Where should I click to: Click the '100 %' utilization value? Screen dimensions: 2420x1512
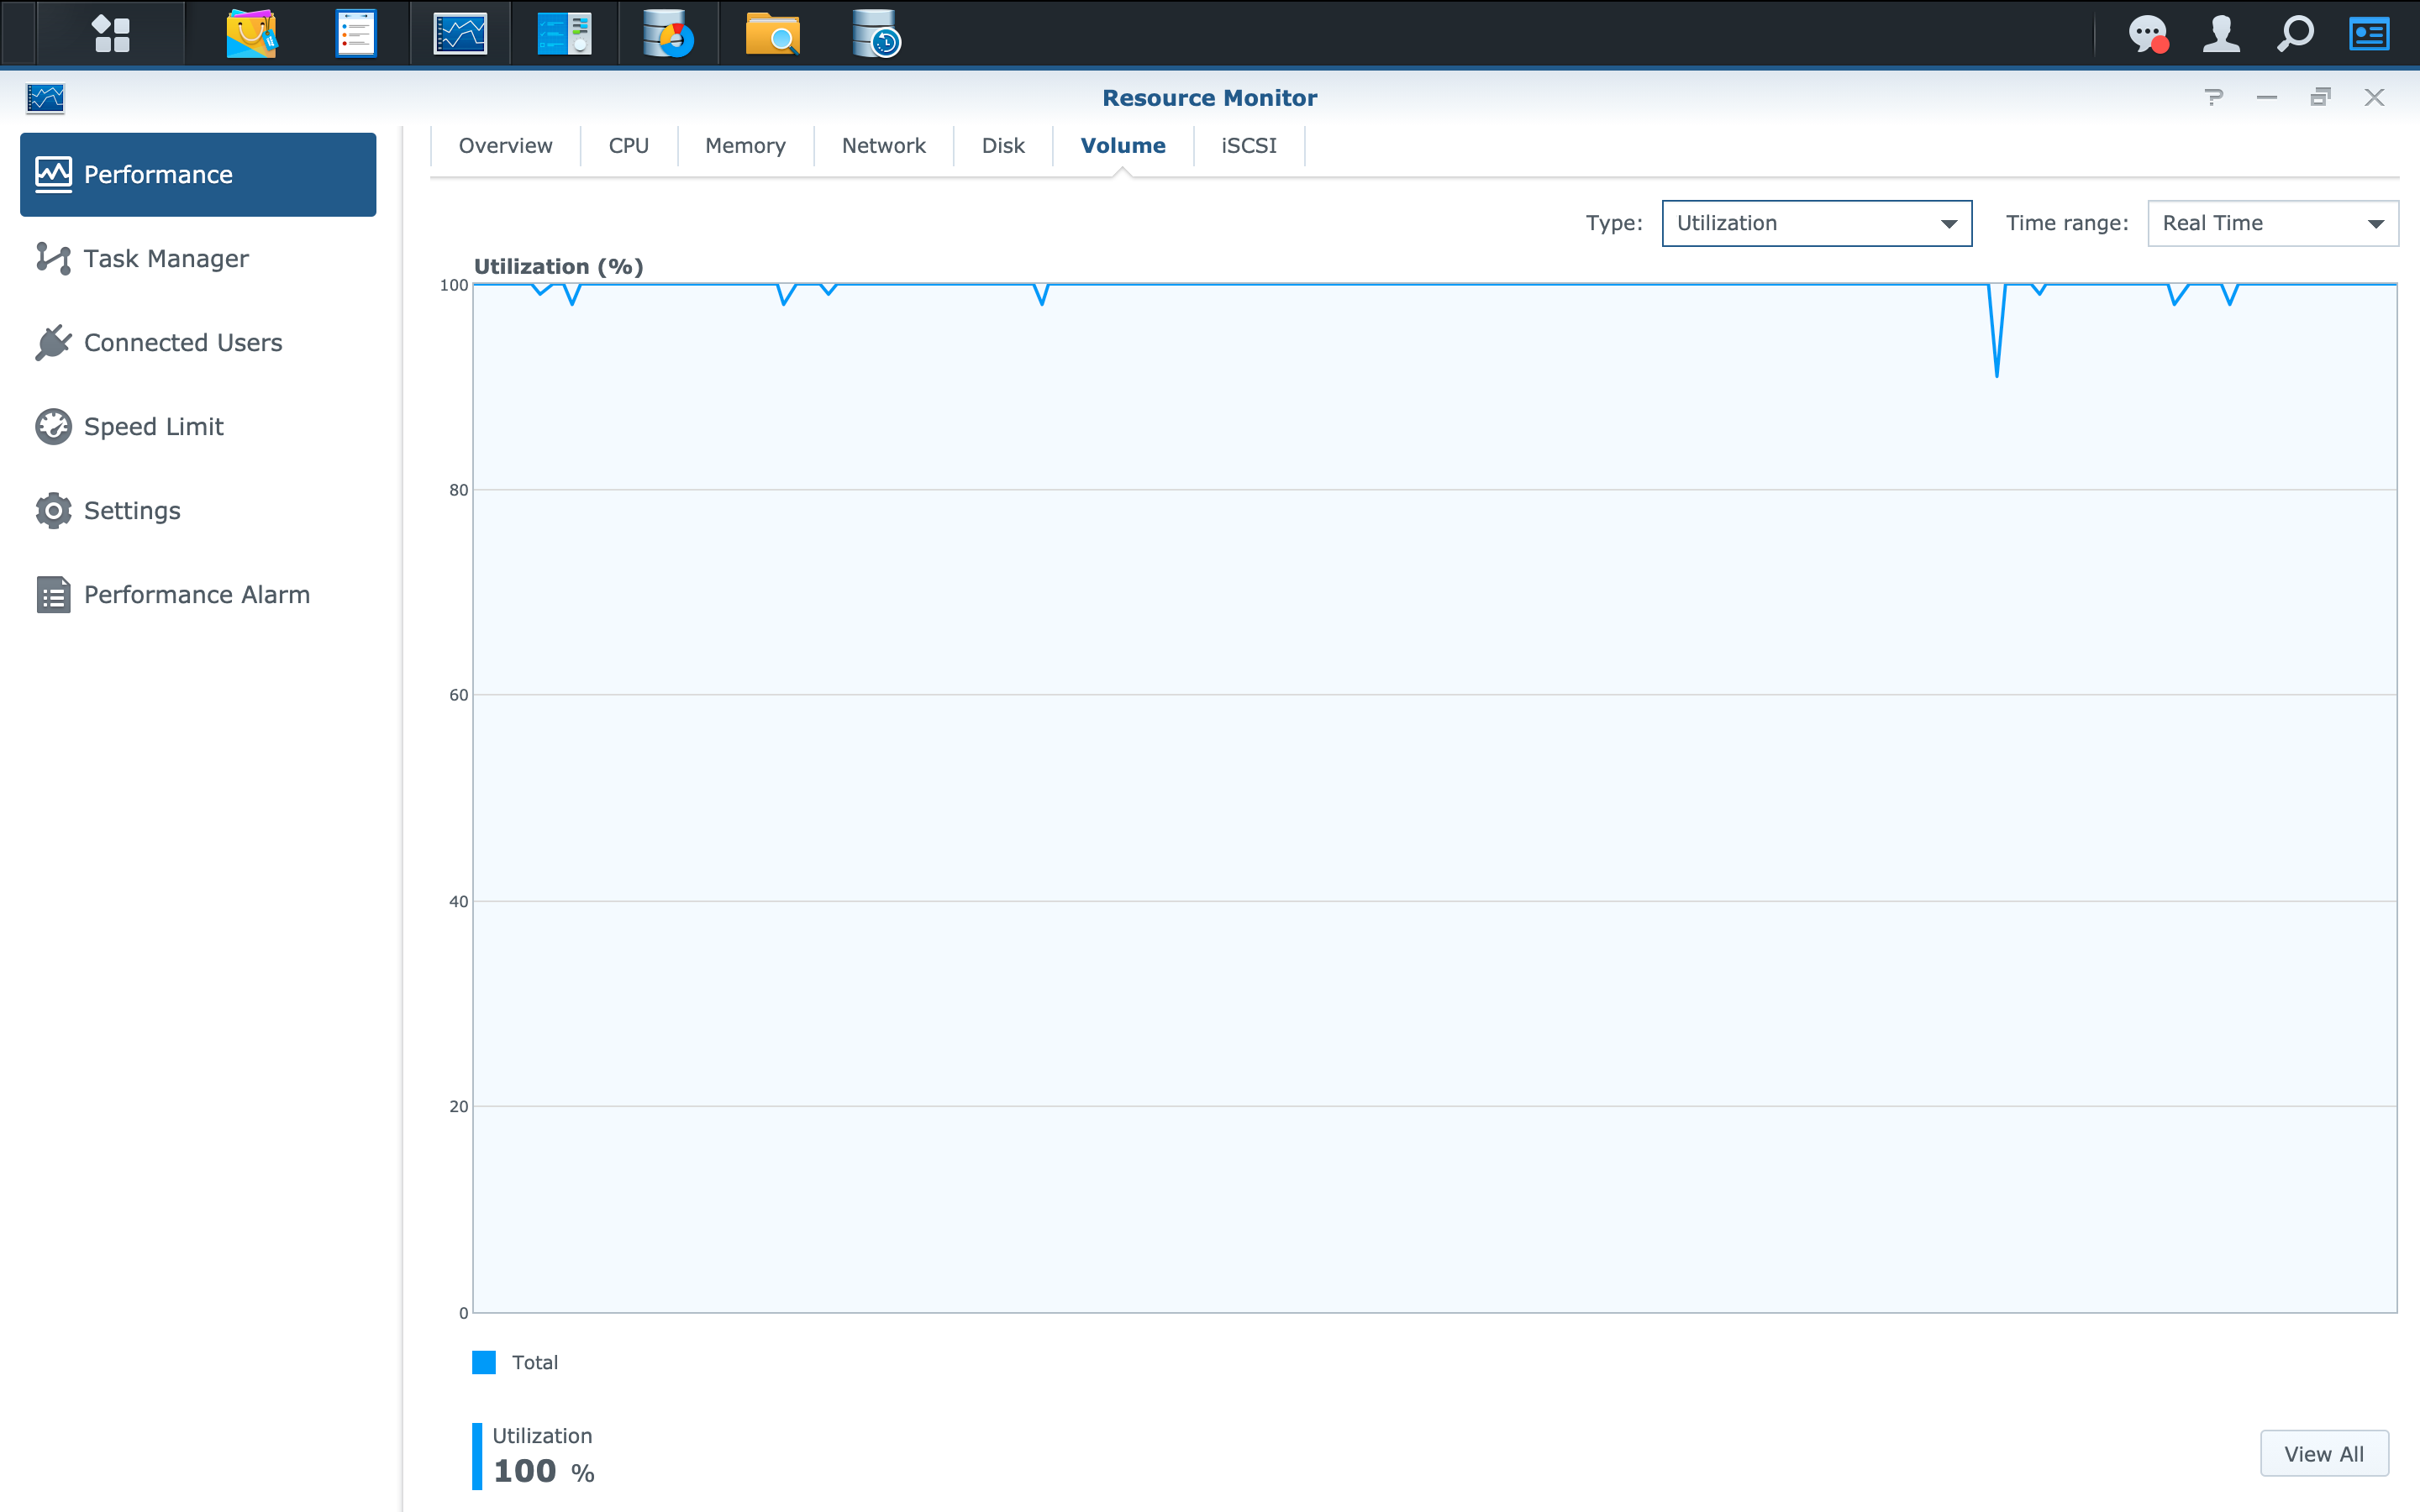(x=544, y=1471)
